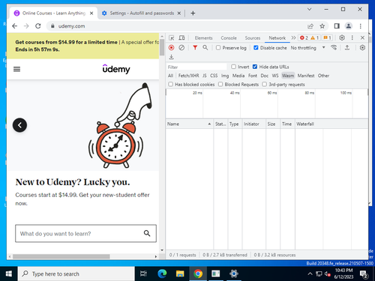This screenshot has width=375, height=281.
Task: Filter requests by Img type
Action: [x=225, y=76]
